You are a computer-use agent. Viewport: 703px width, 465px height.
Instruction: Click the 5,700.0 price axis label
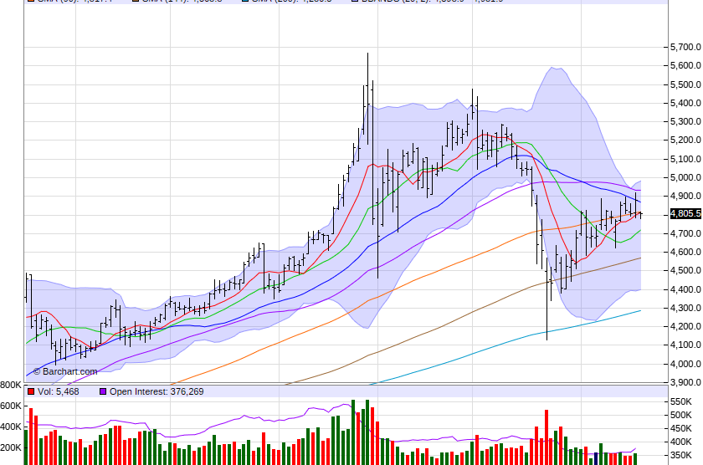pyautogui.click(x=685, y=47)
